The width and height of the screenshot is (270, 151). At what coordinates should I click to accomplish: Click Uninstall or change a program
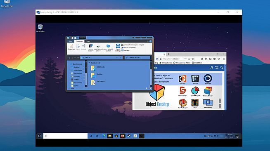133,45
